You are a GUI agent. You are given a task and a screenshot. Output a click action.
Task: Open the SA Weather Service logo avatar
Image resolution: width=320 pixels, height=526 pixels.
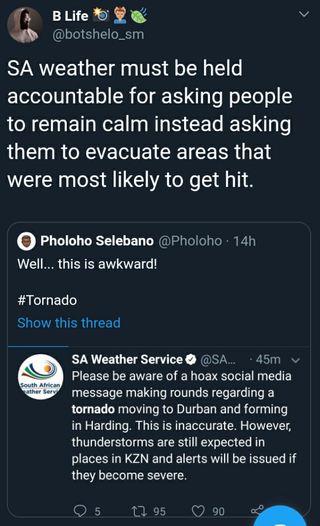pyautogui.click(x=41, y=377)
